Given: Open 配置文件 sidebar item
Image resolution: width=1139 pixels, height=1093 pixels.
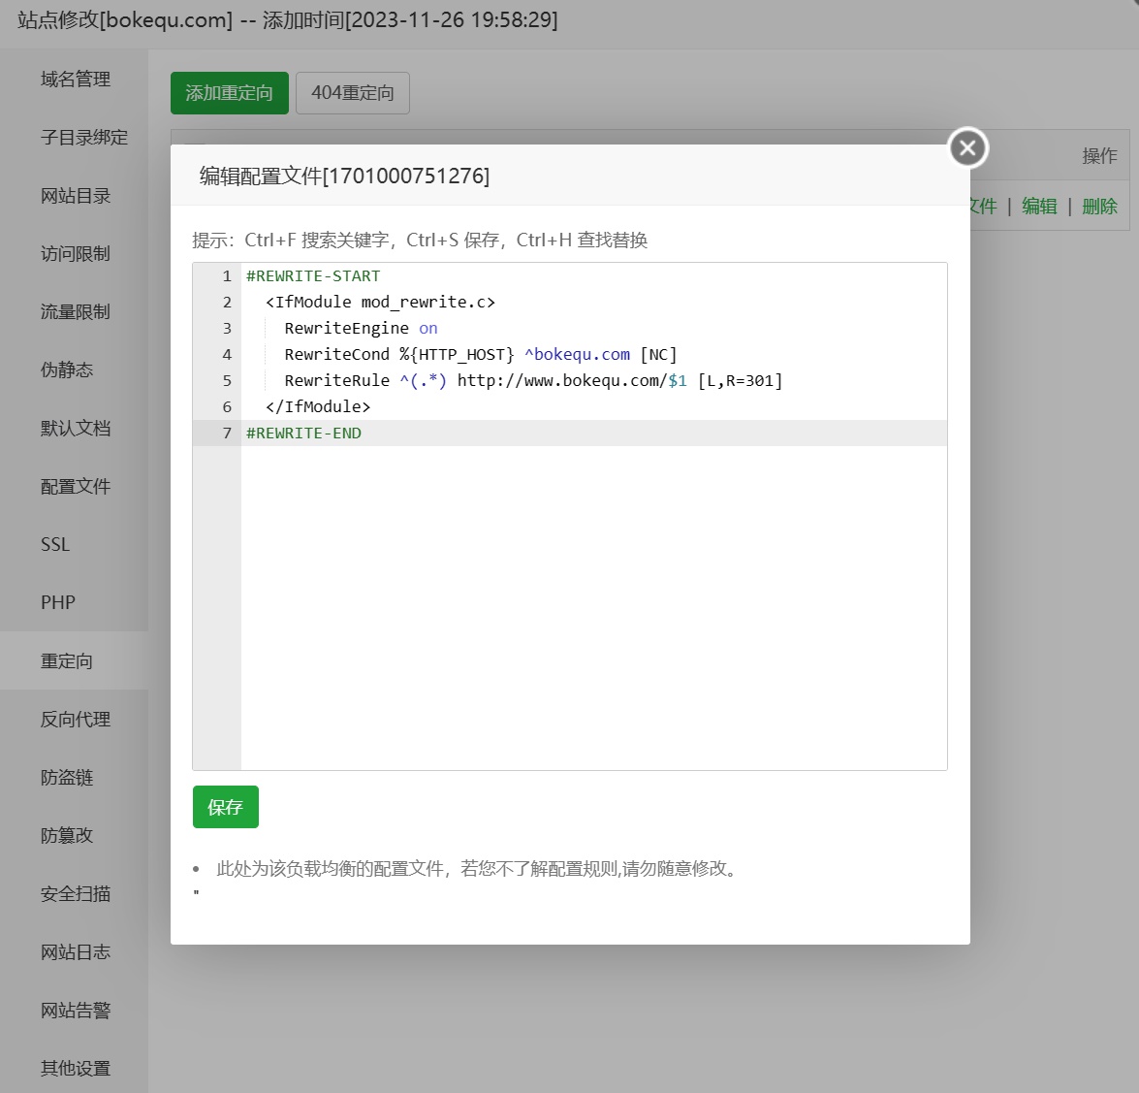Looking at the screenshot, I should pyautogui.click(x=75, y=486).
